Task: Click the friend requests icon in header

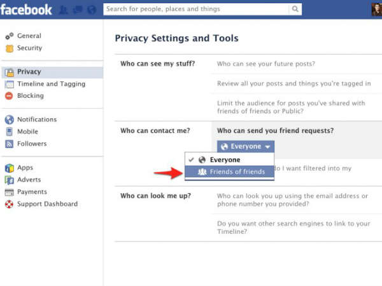Action: click(64, 10)
